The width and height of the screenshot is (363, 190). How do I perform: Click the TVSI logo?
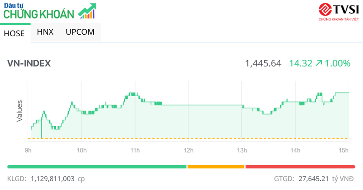click(x=339, y=11)
